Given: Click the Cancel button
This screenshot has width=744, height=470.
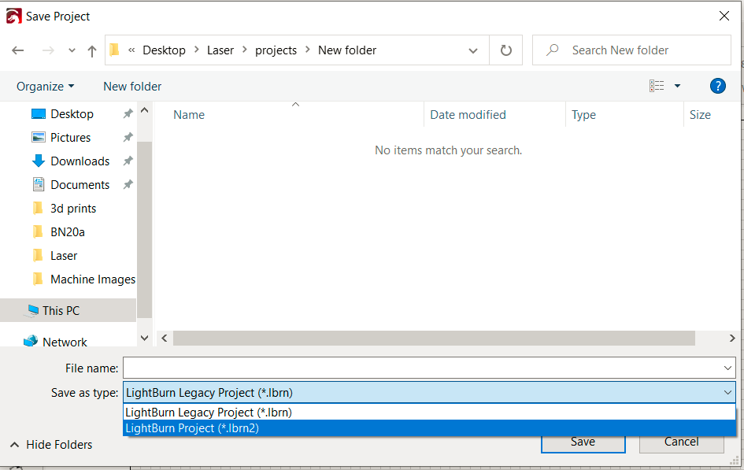Looking at the screenshot, I should click(x=681, y=443).
